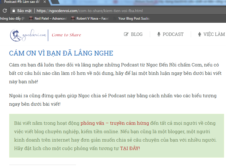226x166 pixels.
Task: Click the paragraph starting 'Ngoài ra cũng đừng quên'
Action: click(113, 100)
